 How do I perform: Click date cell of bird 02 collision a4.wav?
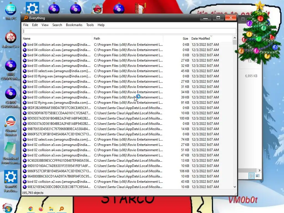coord(205,150)
